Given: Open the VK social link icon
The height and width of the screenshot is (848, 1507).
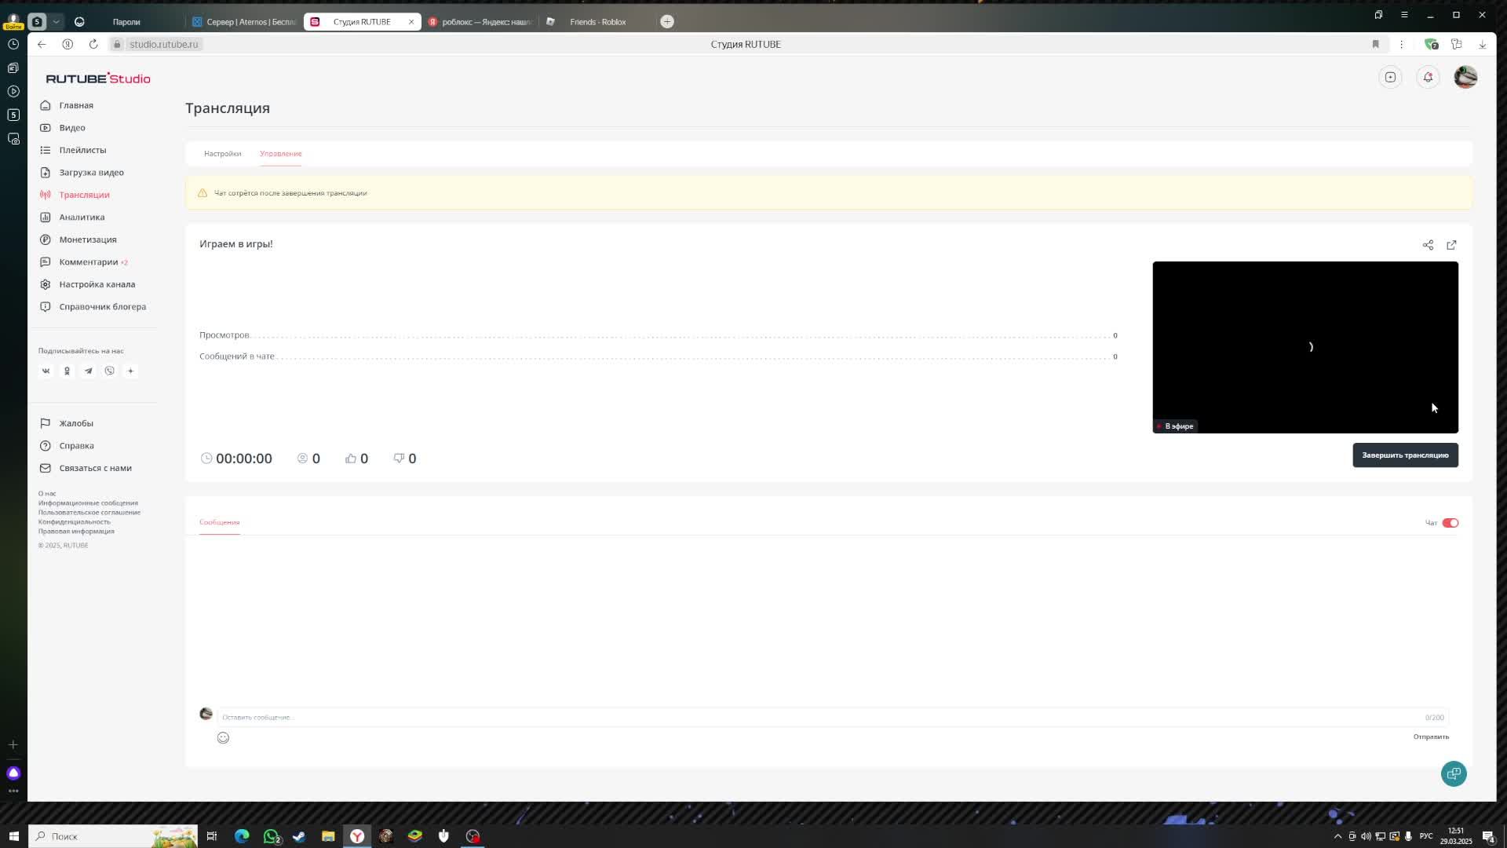Looking at the screenshot, I should (46, 371).
